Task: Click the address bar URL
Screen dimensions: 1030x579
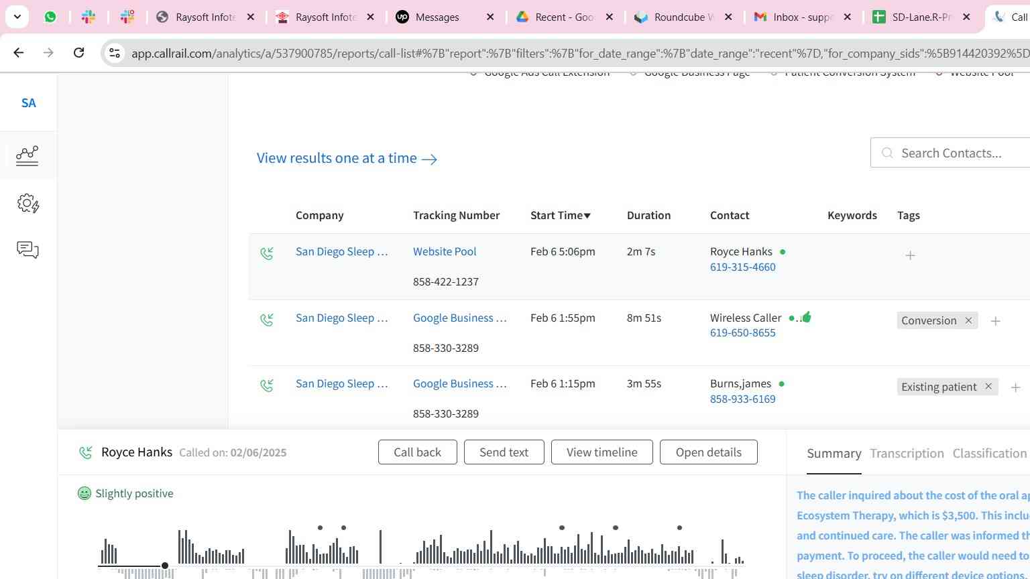Action: 580,53
